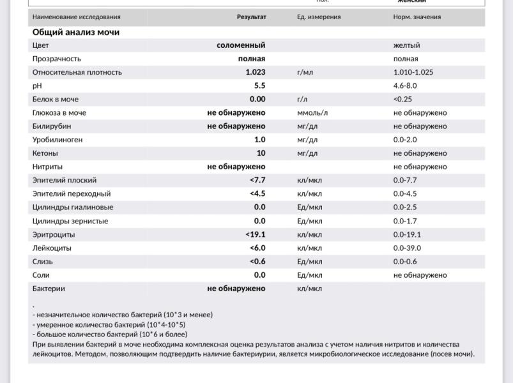
Task: Click the reference range '0.0-0.6'
Action: pos(405,262)
